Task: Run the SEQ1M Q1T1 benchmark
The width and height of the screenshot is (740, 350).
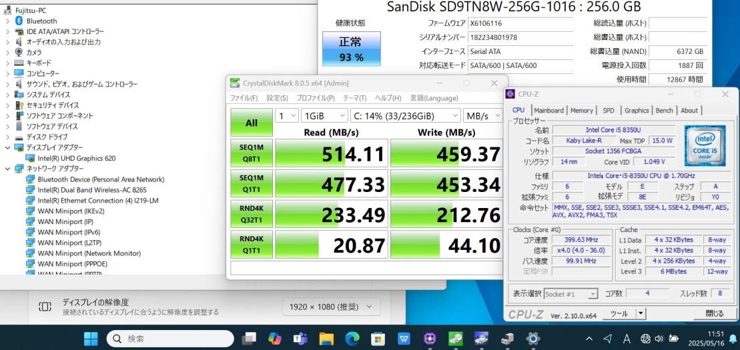Action: pos(252,183)
